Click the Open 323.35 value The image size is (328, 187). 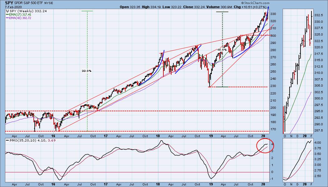(130, 7)
